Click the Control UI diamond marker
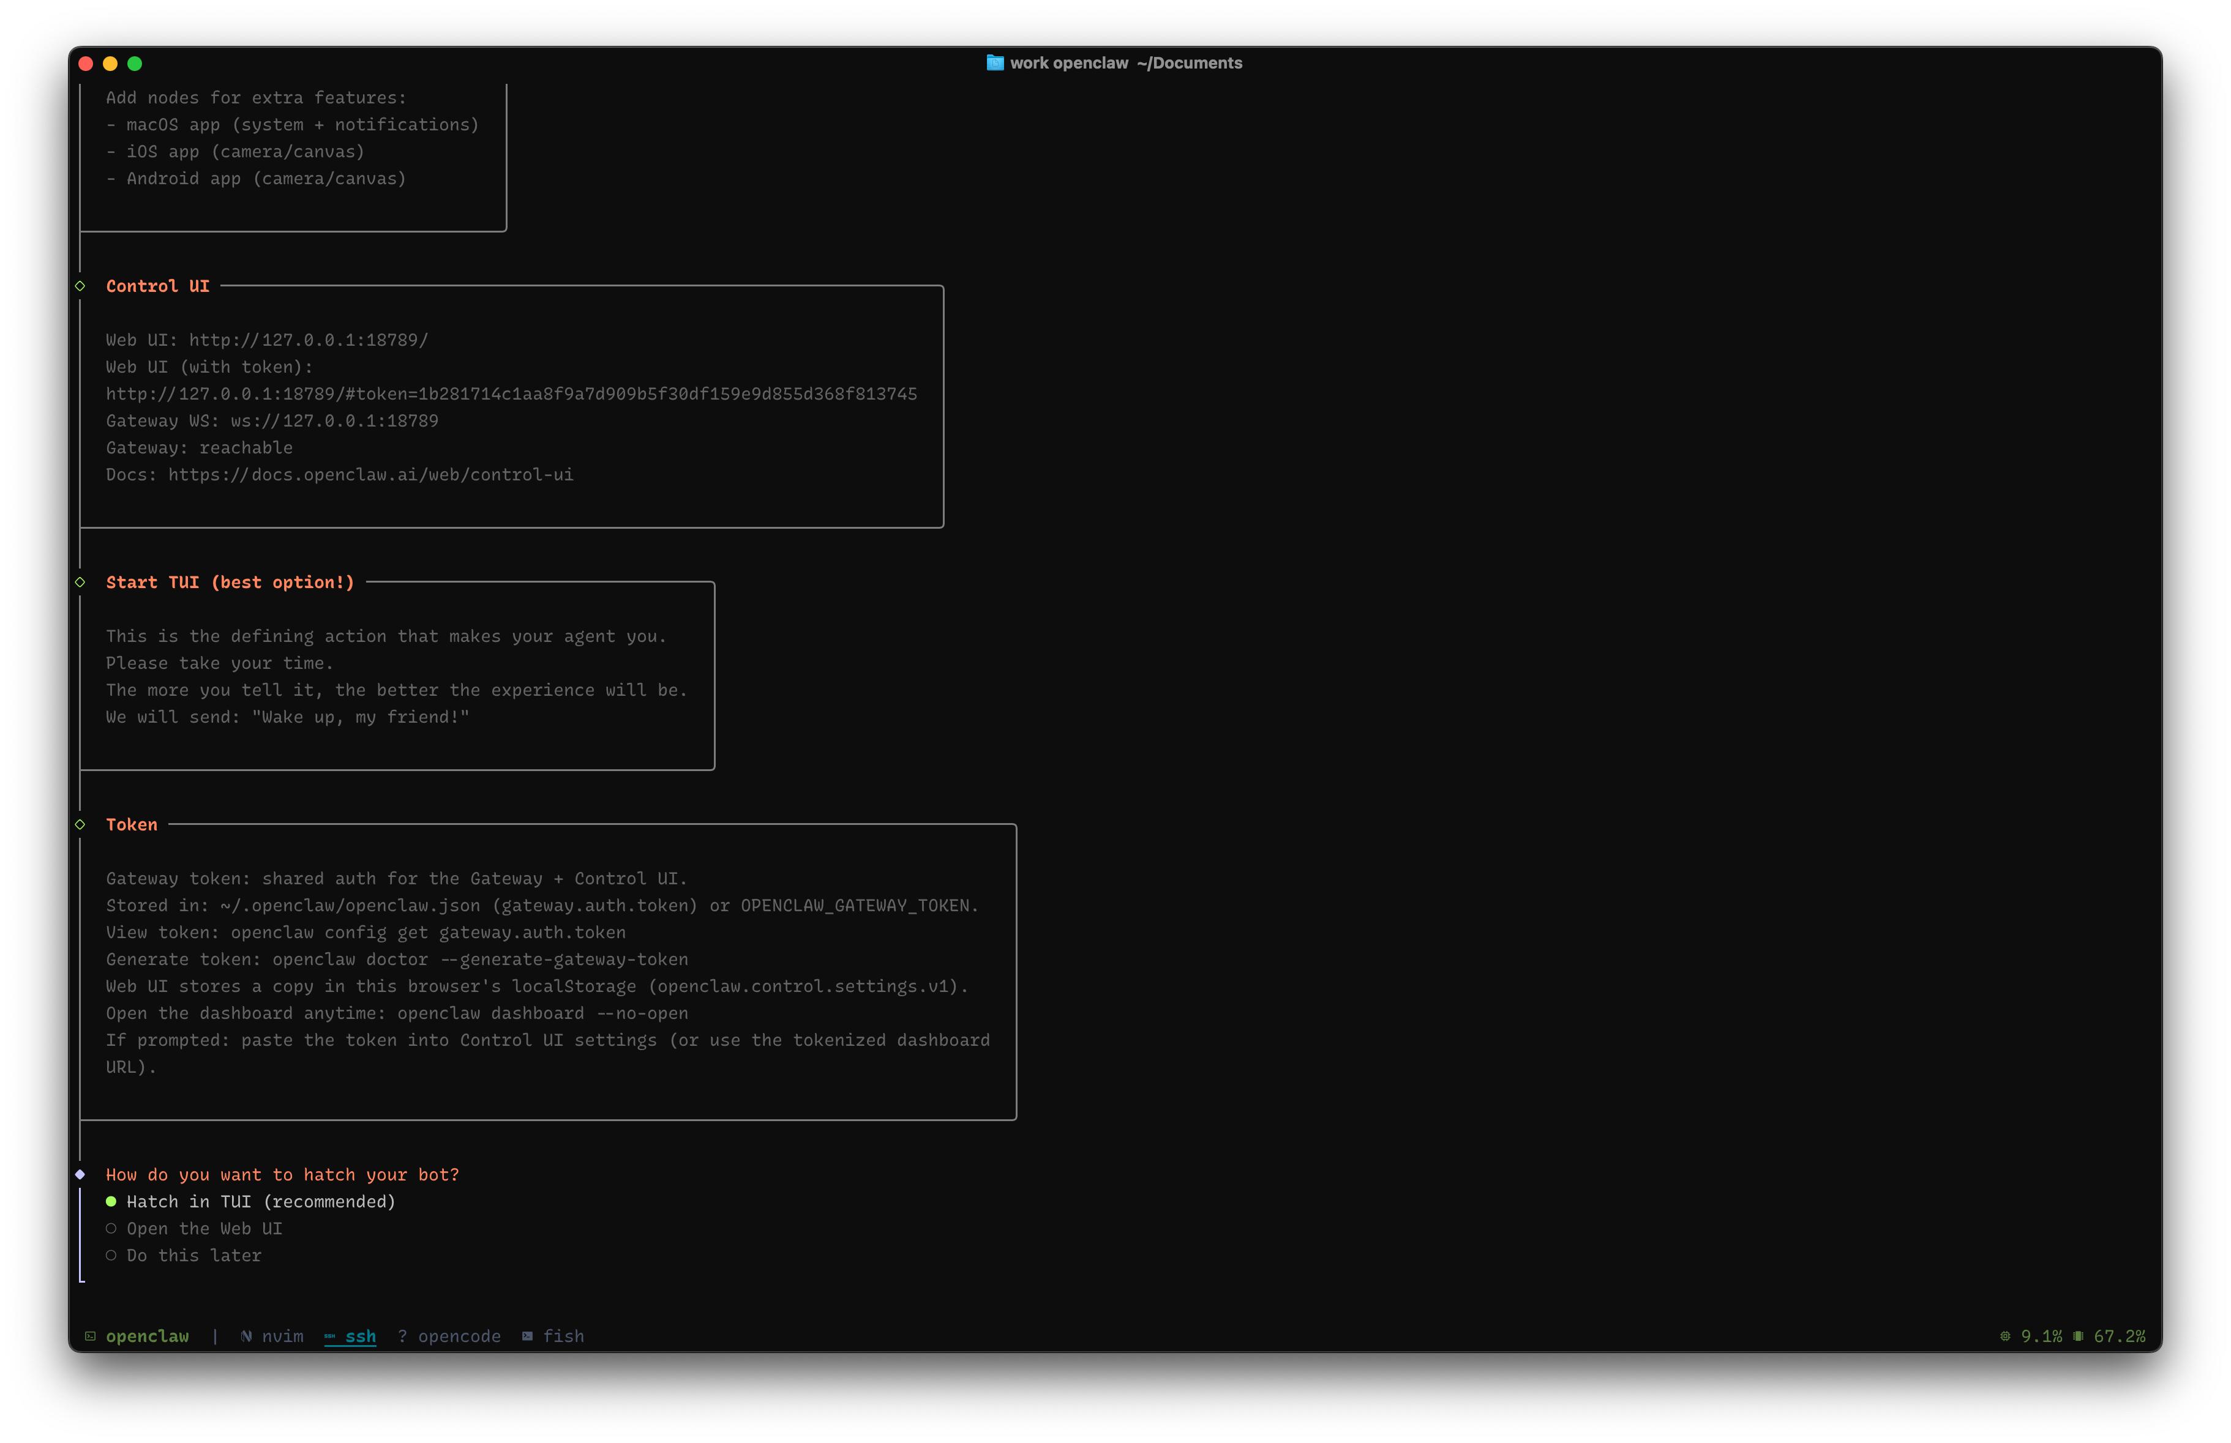Image resolution: width=2231 pixels, height=1443 pixels. [x=81, y=286]
